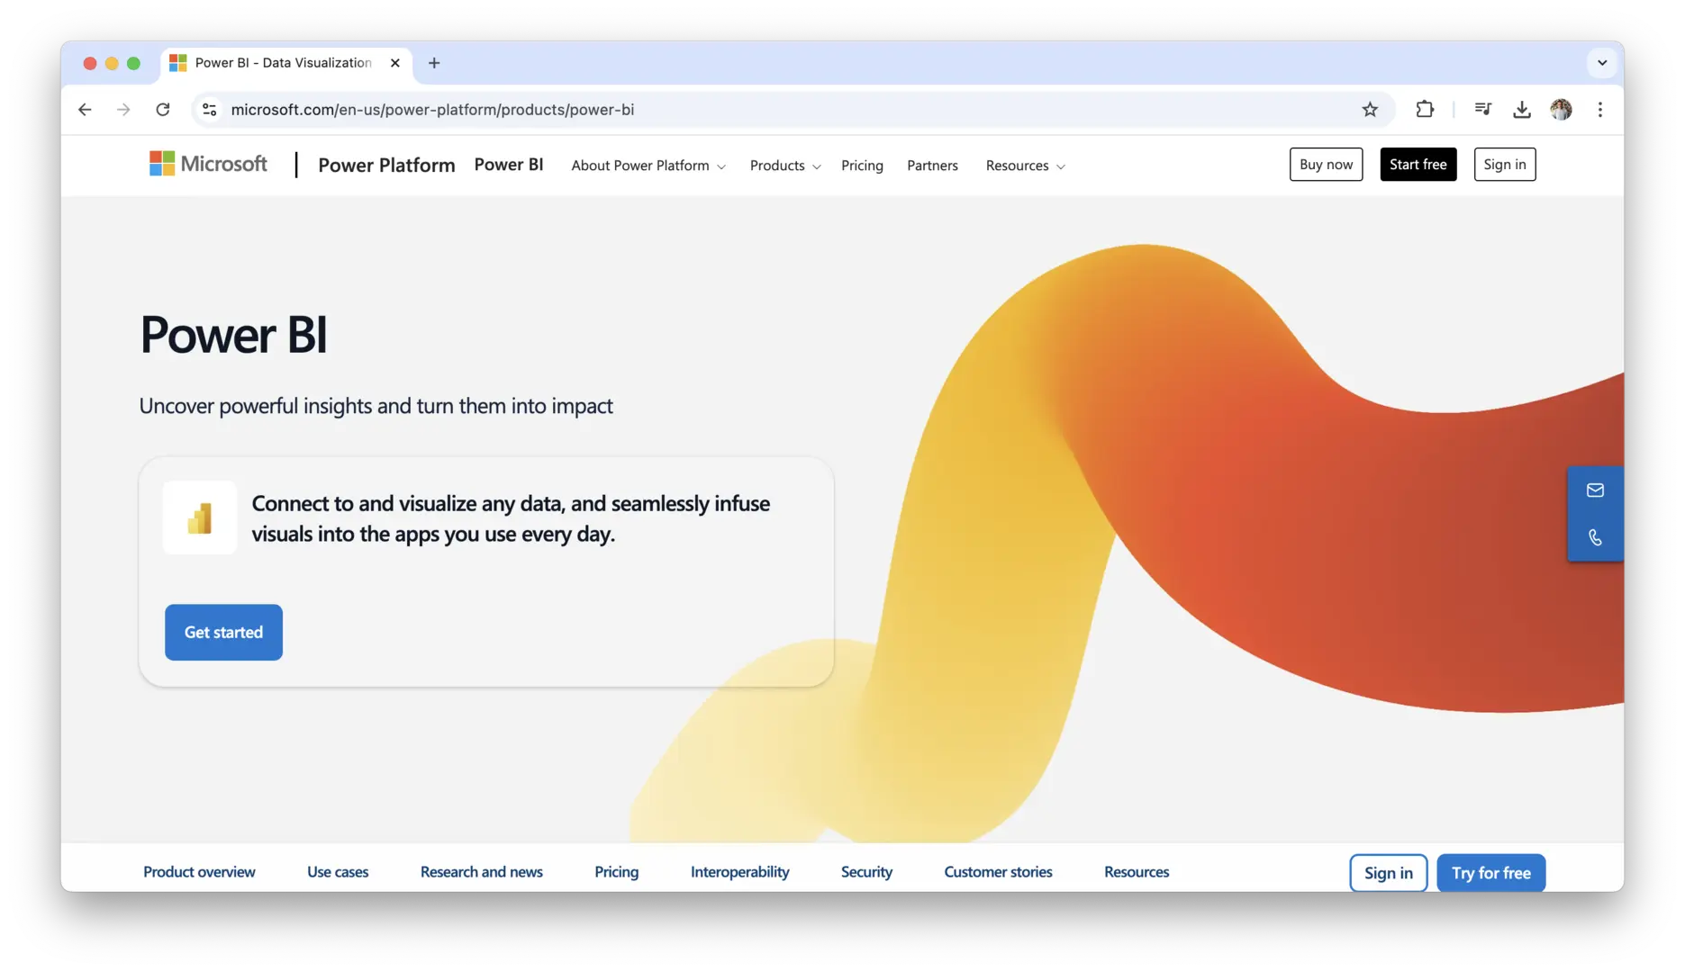The image size is (1685, 972).
Task: Bookmark this page with the star
Action: point(1370,110)
